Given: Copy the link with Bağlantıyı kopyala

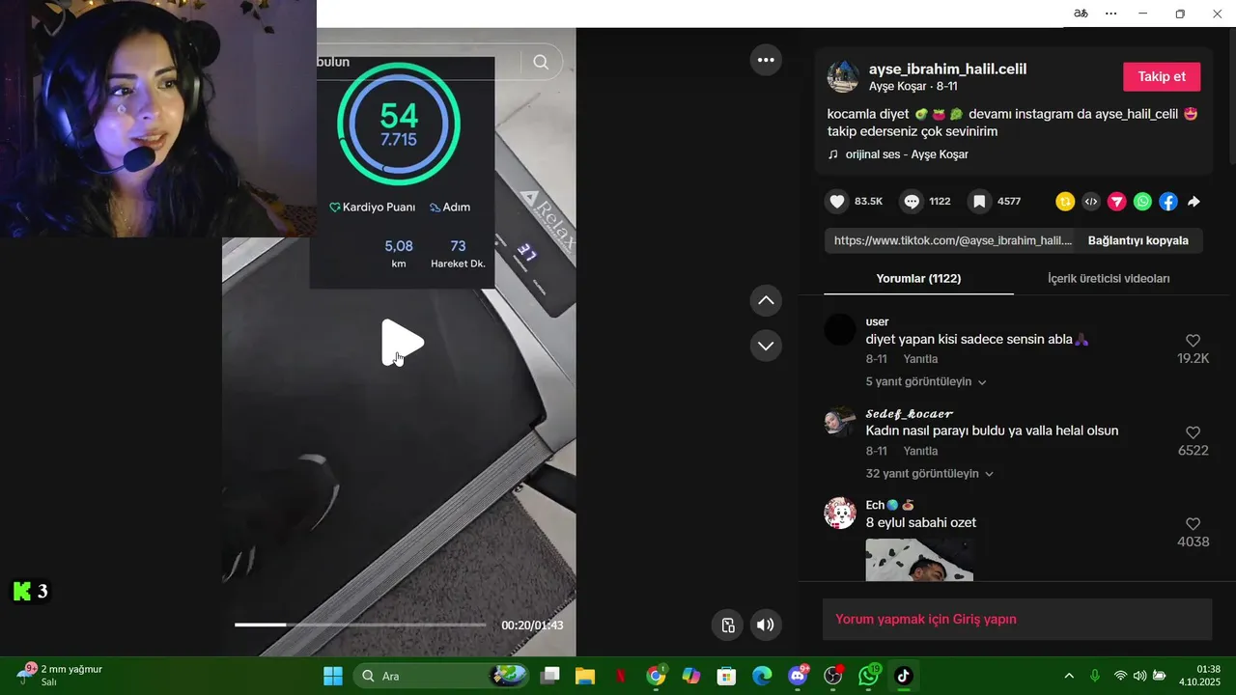Looking at the screenshot, I should click(1138, 240).
